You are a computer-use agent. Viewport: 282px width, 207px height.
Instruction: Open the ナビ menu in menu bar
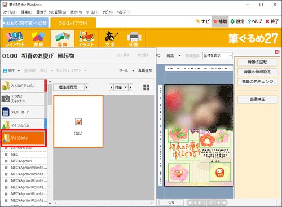pos(107,12)
